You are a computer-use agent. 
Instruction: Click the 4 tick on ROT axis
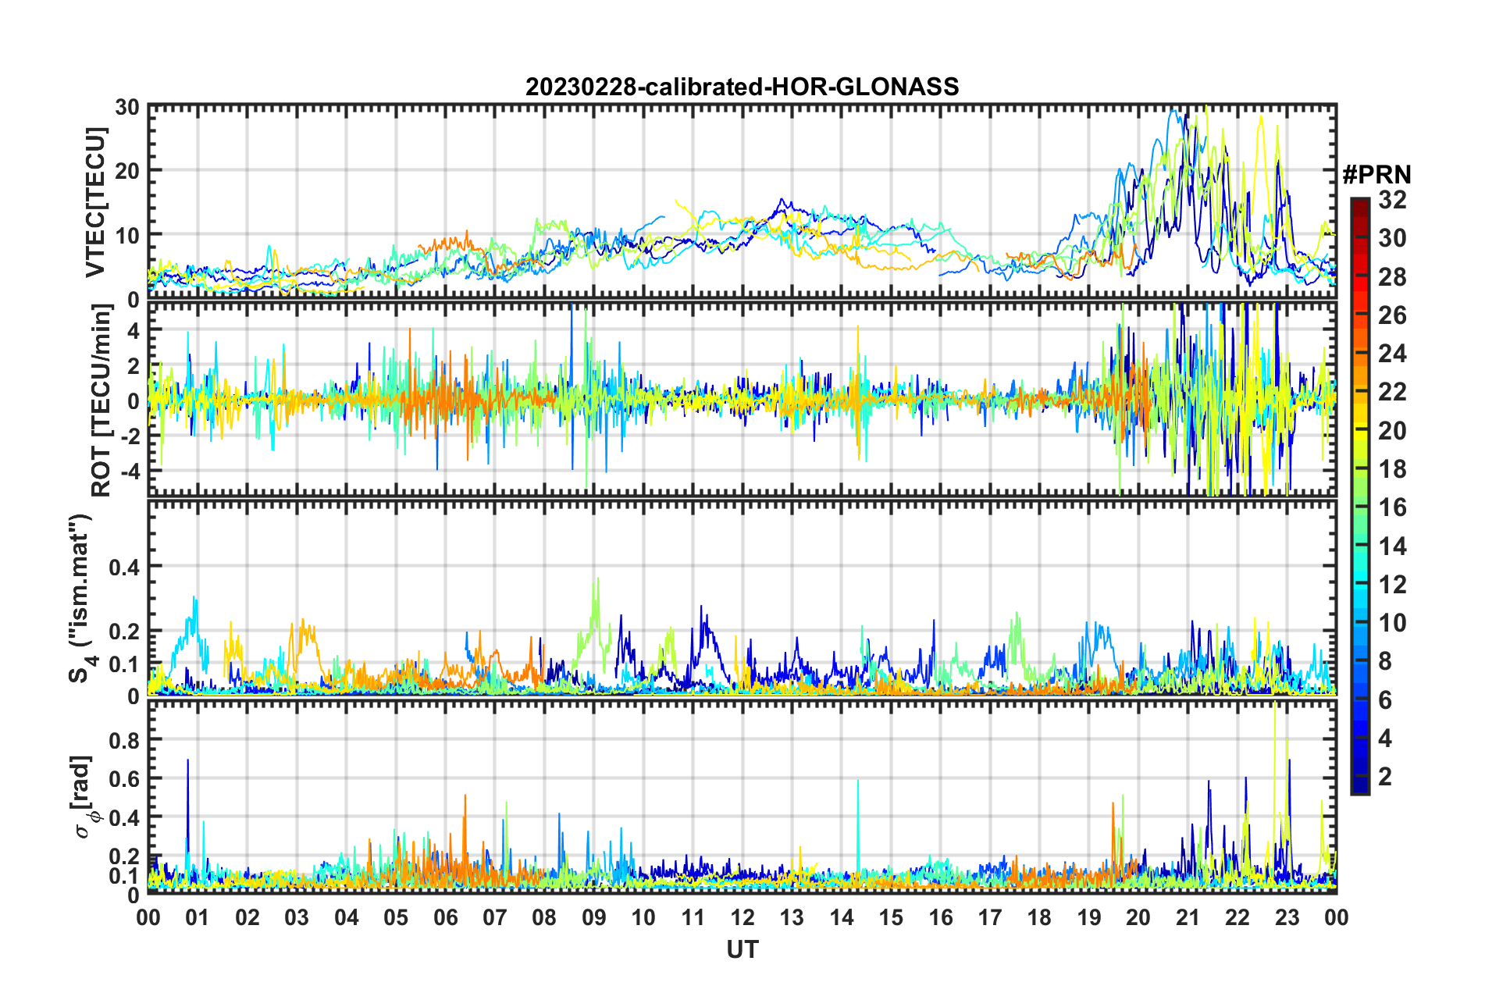click(x=134, y=331)
